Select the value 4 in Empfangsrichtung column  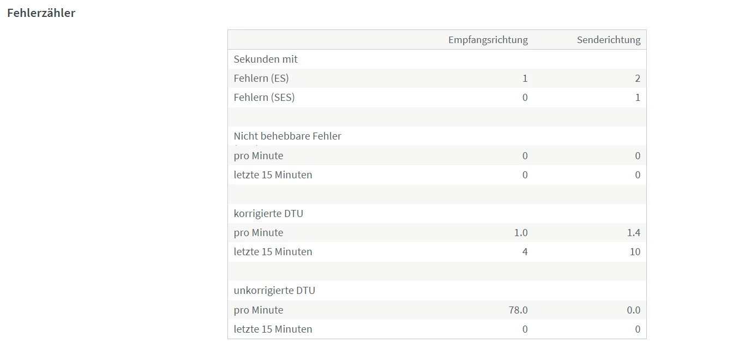[525, 252]
